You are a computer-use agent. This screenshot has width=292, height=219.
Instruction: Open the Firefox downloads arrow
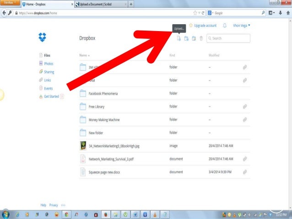[280, 13]
